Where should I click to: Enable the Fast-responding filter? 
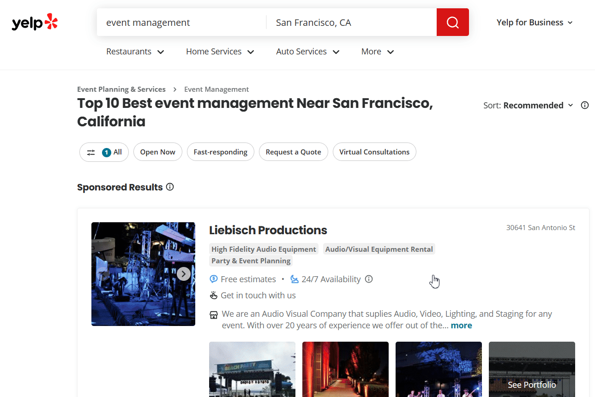point(220,152)
